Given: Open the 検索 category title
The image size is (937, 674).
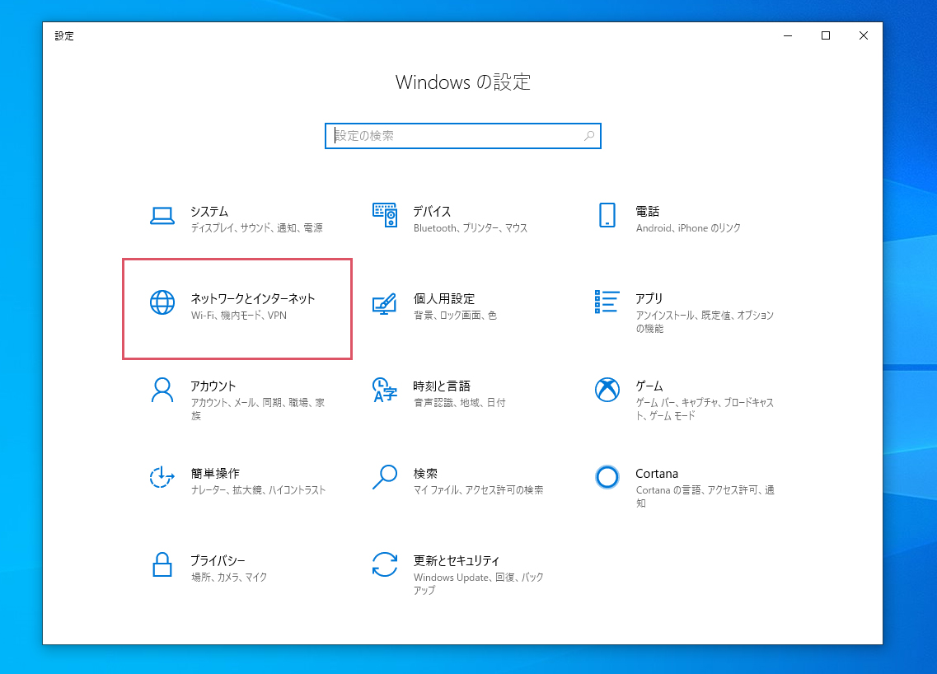Looking at the screenshot, I should click(425, 473).
